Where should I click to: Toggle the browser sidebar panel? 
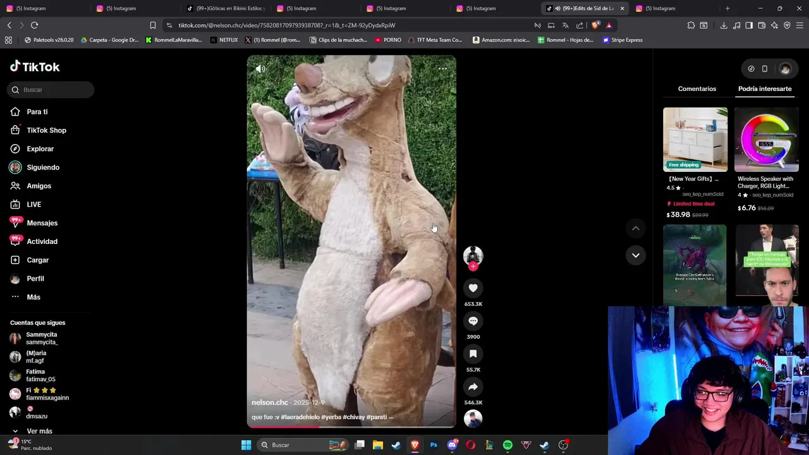tap(749, 25)
